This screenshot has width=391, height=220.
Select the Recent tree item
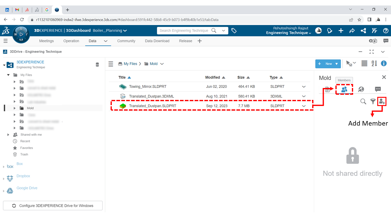25,141
